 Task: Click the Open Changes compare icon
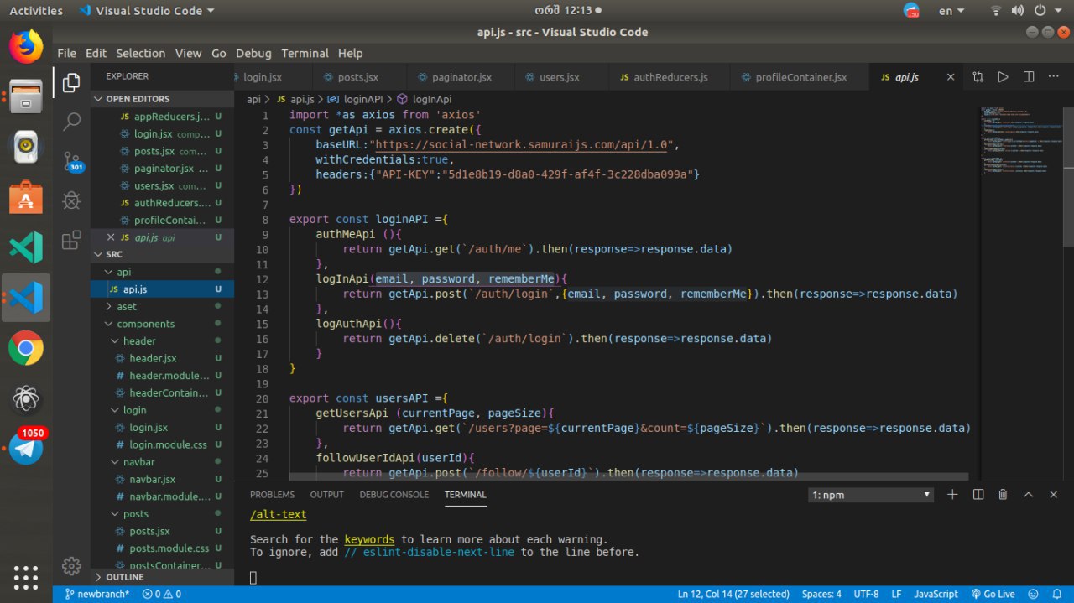coord(978,77)
